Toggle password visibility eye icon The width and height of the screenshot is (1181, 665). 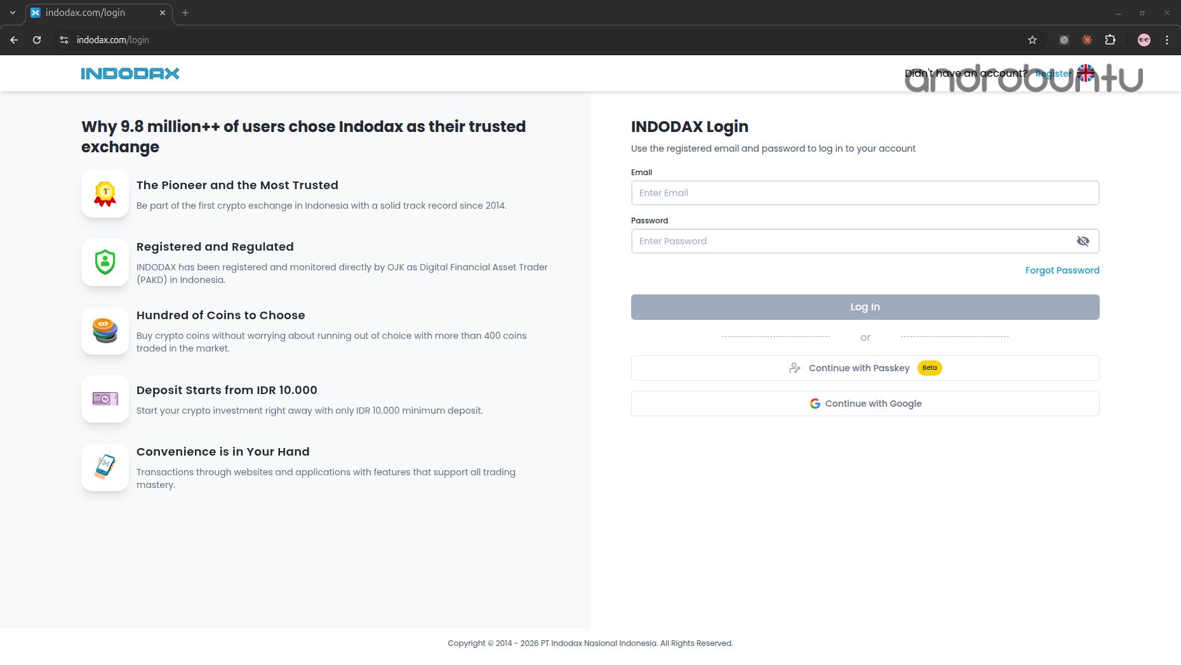click(1083, 241)
